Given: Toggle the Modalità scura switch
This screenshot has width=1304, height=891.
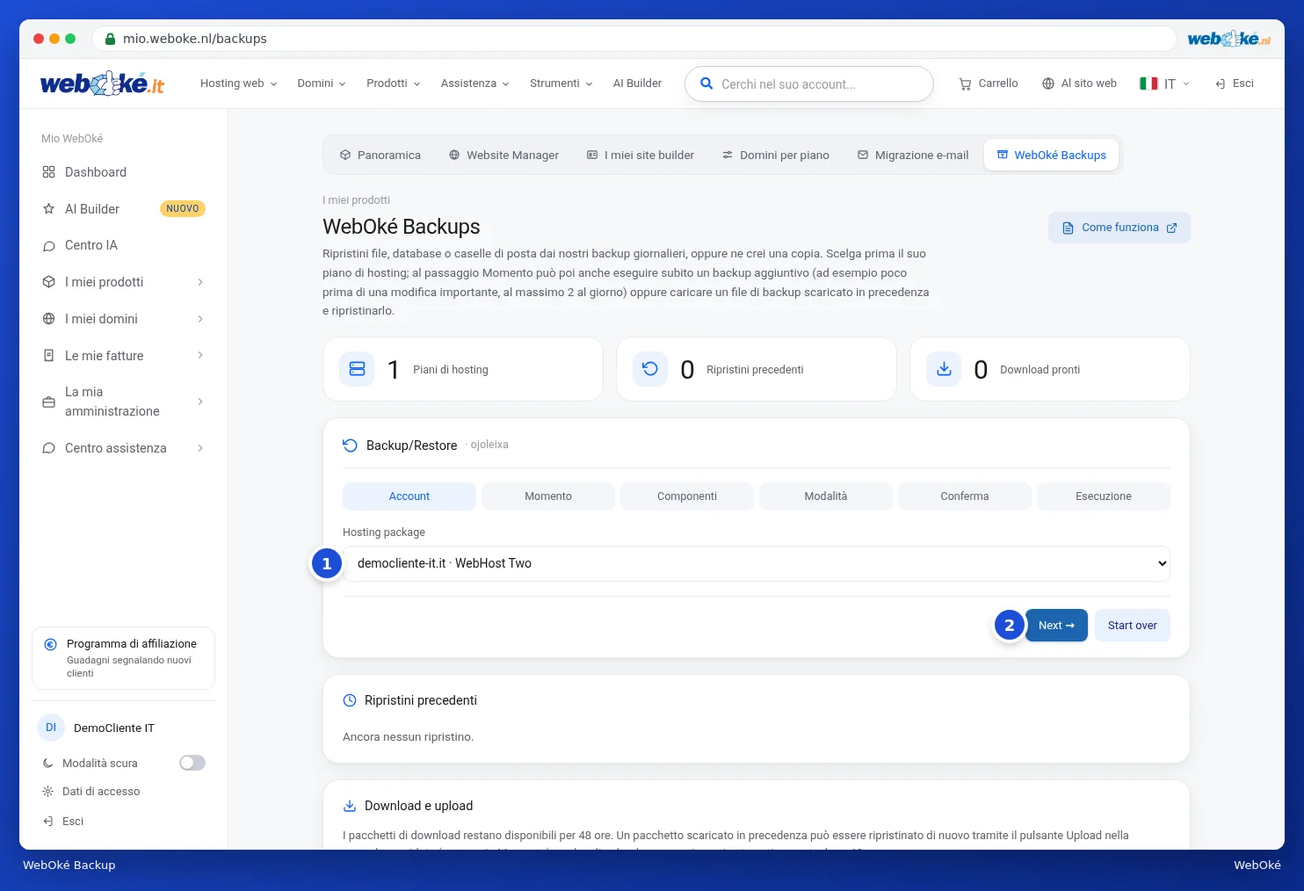Looking at the screenshot, I should pos(192,763).
